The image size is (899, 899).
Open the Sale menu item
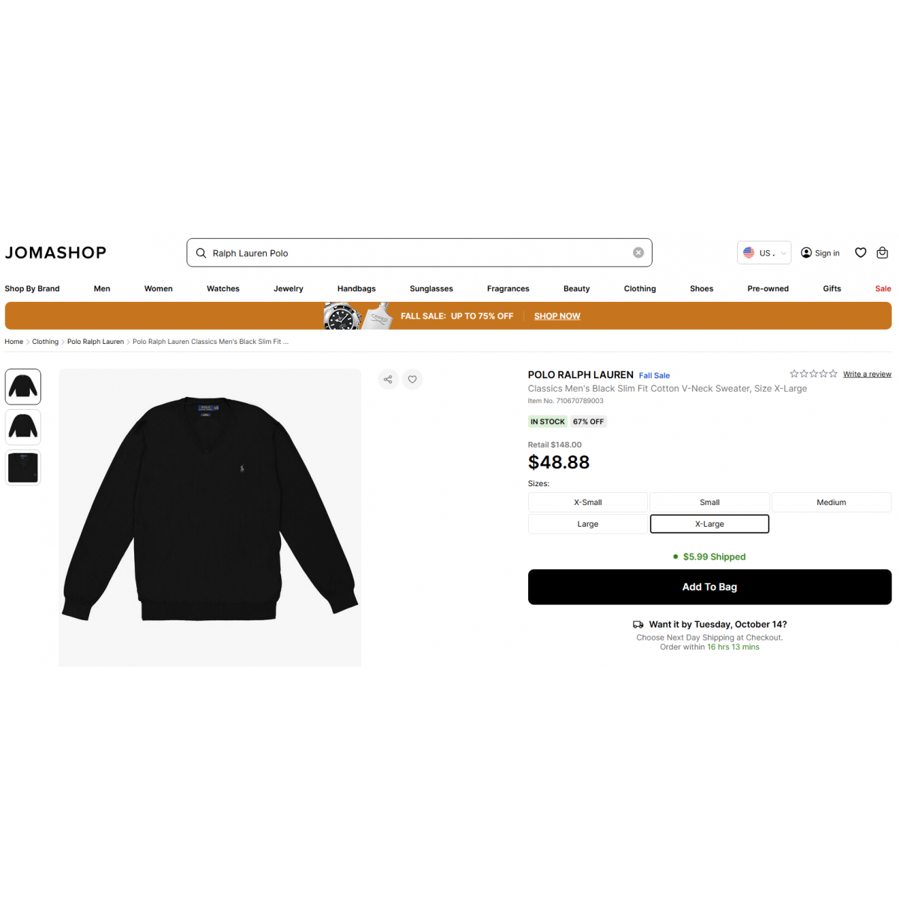click(x=883, y=288)
